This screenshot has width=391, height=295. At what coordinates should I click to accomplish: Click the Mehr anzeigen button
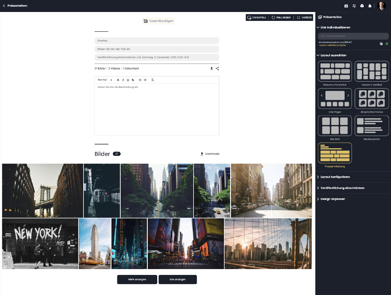137,279
